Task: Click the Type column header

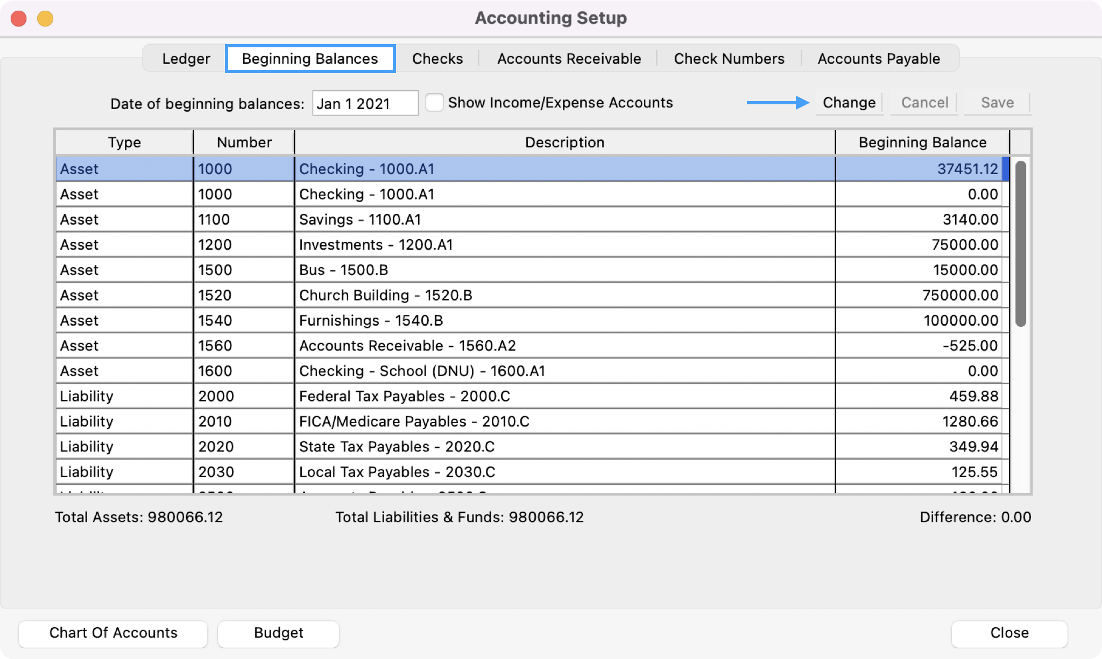Action: point(124,142)
